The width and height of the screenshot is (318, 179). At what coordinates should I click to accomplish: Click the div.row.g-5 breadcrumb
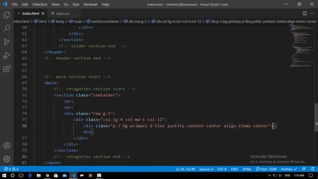click(135, 21)
